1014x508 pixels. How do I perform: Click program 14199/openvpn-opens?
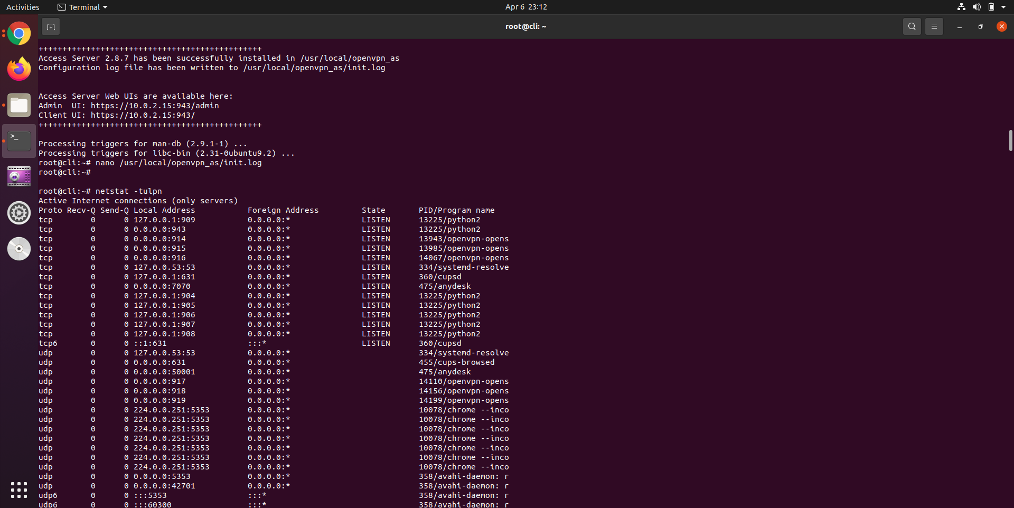[x=464, y=400]
